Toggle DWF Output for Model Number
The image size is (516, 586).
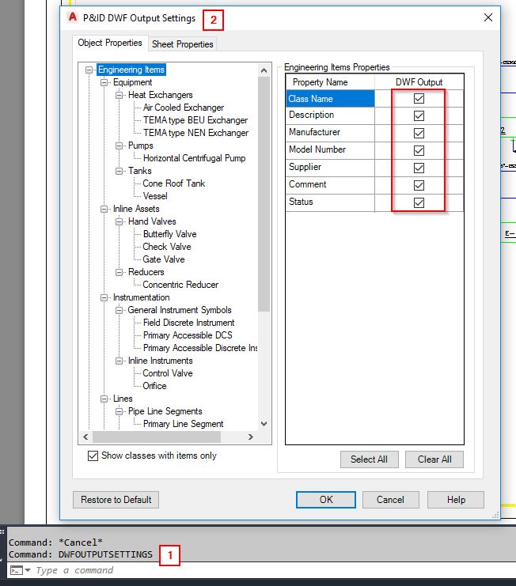tap(419, 150)
